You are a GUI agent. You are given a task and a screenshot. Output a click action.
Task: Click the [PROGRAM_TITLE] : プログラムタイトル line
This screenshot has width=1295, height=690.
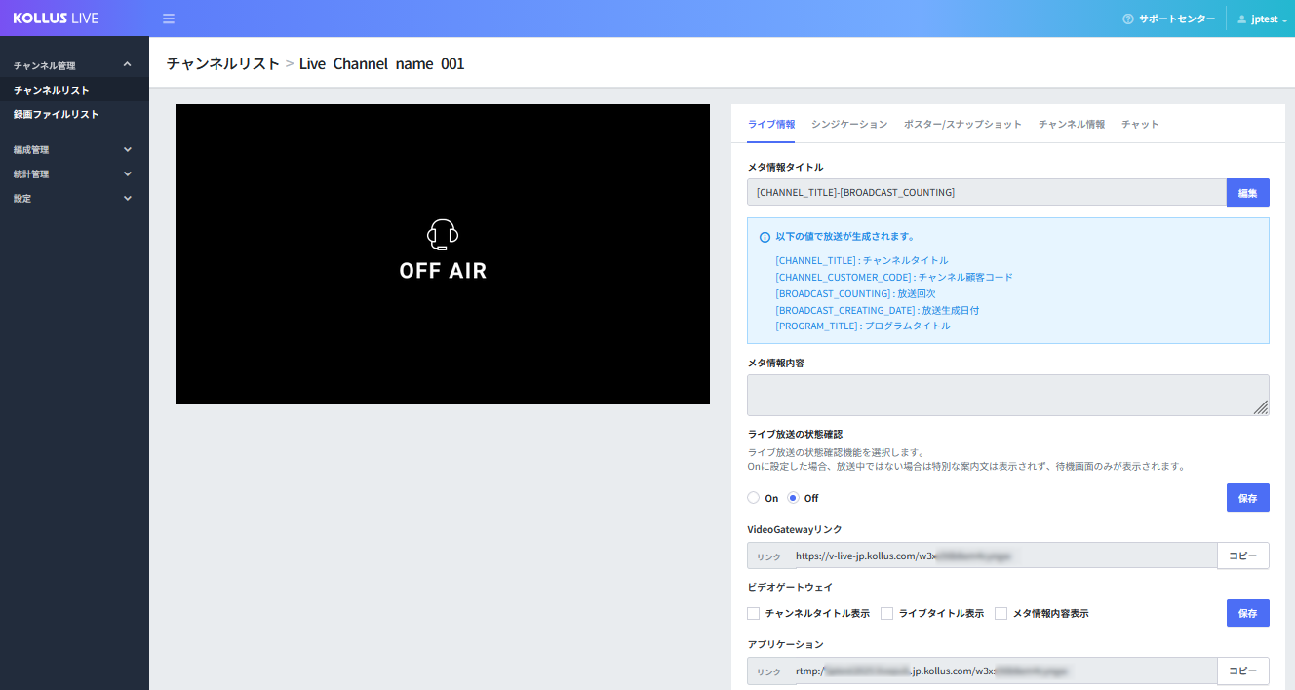862,326
